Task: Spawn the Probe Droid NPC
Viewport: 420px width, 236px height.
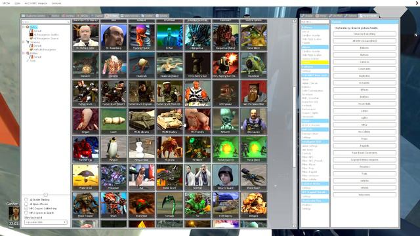Action: (x=86, y=177)
